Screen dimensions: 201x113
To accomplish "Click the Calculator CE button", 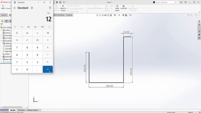I will coord(27,33).
